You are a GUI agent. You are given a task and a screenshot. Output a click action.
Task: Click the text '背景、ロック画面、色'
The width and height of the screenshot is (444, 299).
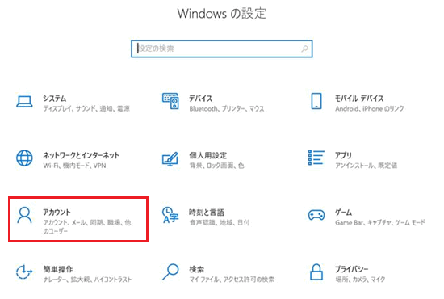(216, 166)
